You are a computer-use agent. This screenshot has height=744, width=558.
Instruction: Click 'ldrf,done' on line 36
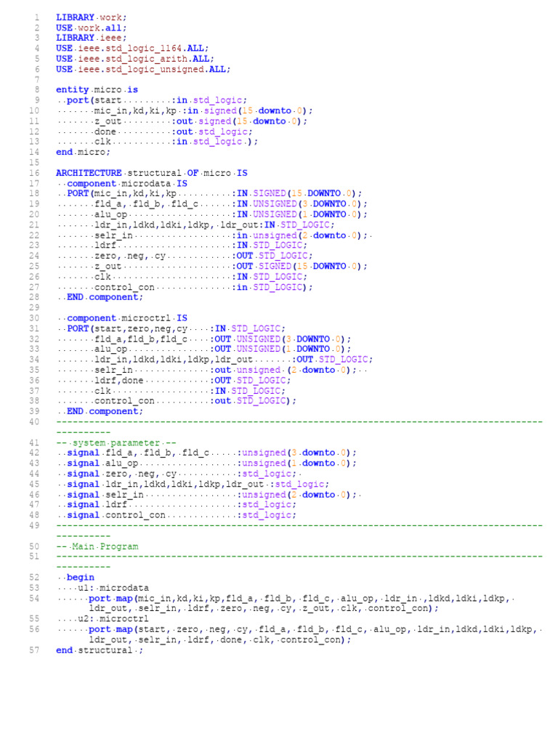pyautogui.click(x=118, y=381)
